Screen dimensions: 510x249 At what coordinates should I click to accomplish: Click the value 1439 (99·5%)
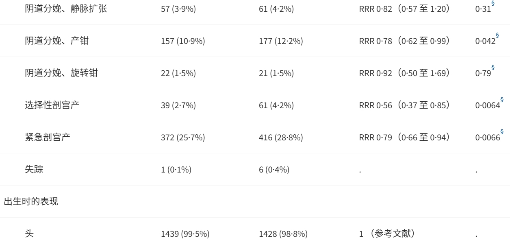point(185,234)
